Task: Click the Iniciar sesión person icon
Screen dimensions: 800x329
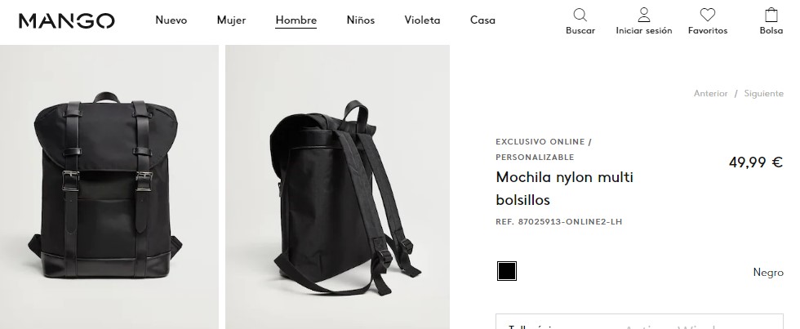Action: pos(644,15)
